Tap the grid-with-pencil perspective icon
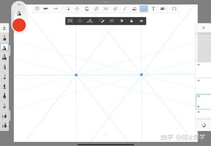211x146 pixels. click(x=102, y=21)
